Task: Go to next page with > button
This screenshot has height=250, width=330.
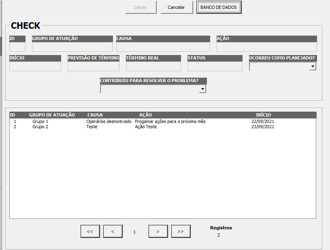Action: click(x=158, y=231)
